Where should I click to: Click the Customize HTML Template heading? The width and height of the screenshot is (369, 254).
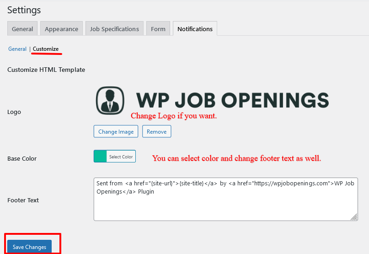[x=46, y=70]
